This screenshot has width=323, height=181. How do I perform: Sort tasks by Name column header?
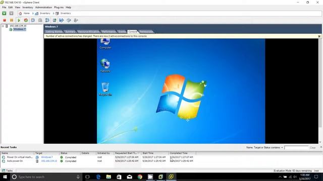pos(17,153)
